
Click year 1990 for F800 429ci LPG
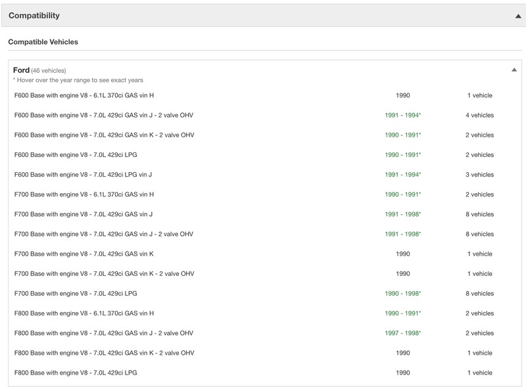click(x=403, y=373)
